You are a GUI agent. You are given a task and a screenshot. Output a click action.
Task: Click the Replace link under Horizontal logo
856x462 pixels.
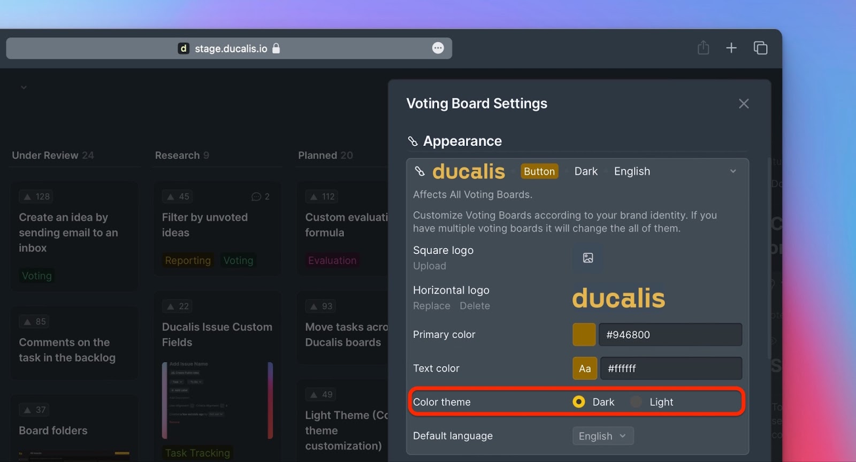431,306
